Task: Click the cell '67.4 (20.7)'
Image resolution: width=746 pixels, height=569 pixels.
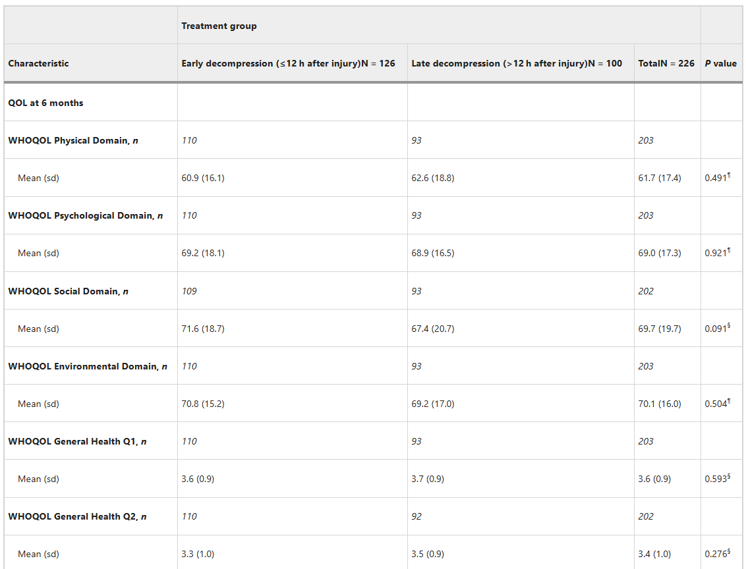Action: [x=432, y=329]
